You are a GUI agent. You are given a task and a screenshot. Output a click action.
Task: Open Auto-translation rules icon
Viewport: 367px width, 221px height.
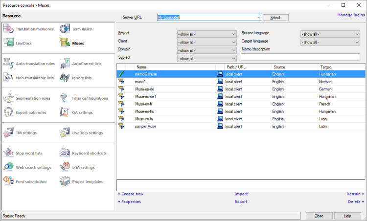pyautogui.click(x=8, y=64)
